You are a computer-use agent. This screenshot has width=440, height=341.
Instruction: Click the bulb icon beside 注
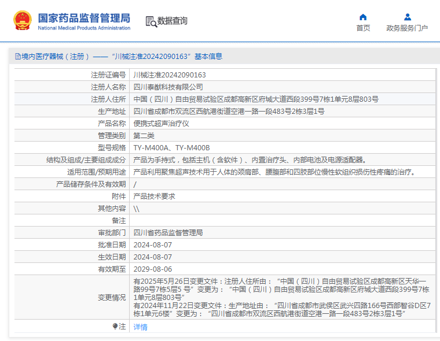tap(115, 327)
